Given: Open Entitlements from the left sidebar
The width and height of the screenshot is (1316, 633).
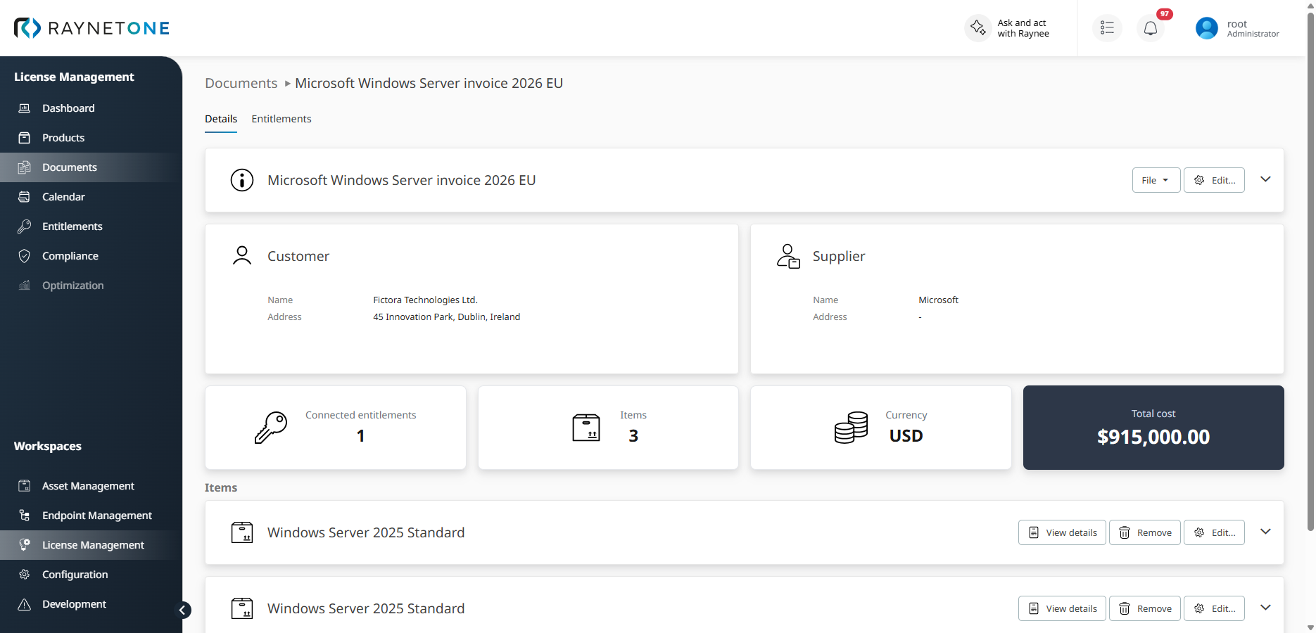Looking at the screenshot, I should pyautogui.click(x=91, y=226).
